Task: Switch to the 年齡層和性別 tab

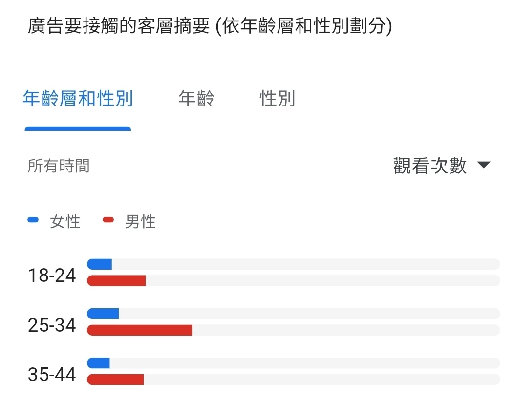Action: [x=78, y=98]
